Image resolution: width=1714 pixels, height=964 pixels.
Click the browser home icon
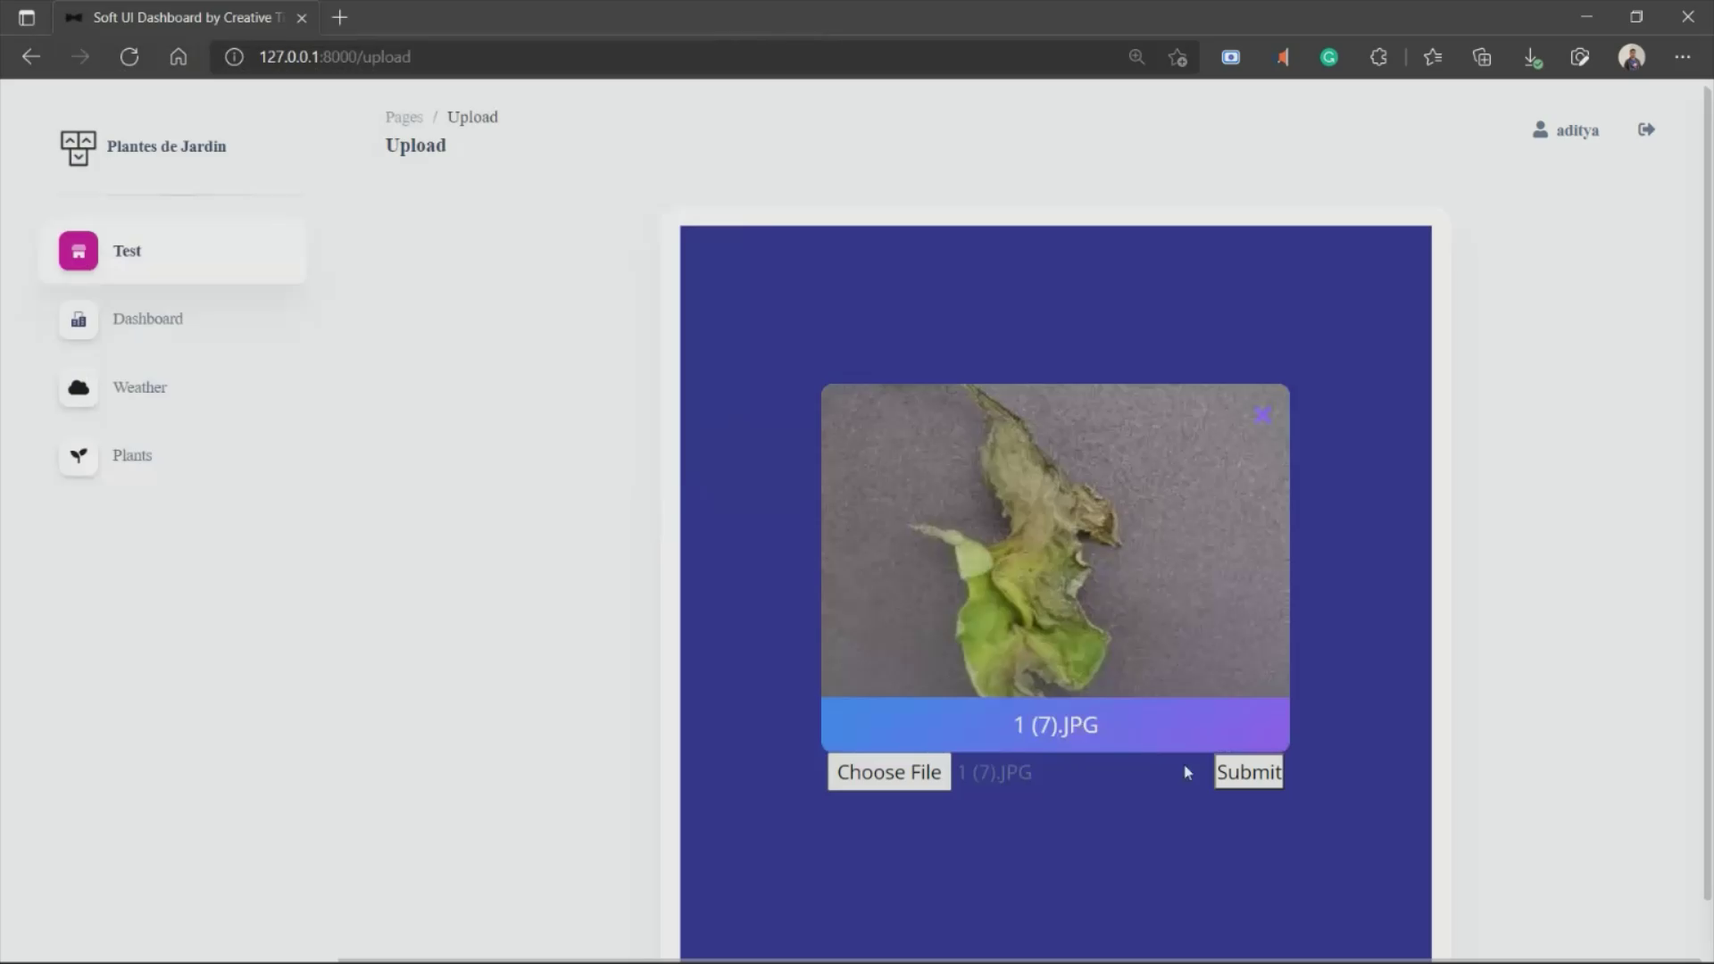(179, 57)
